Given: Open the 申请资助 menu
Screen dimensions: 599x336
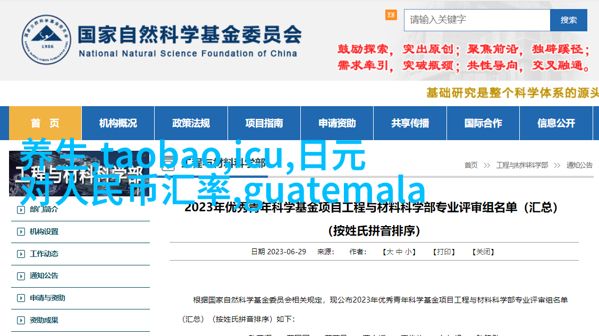Looking at the screenshot, I should [x=337, y=123].
